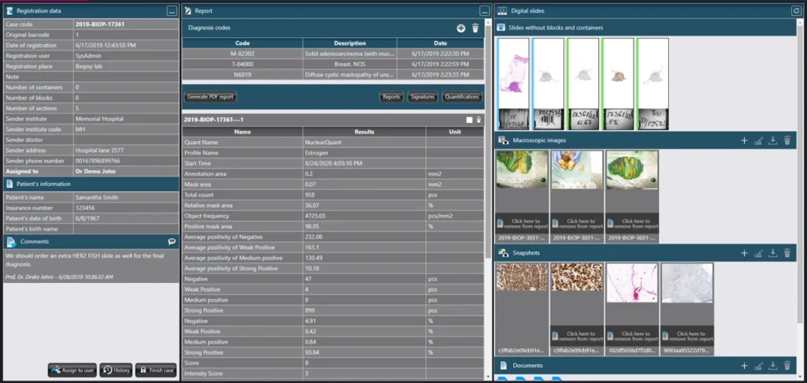
Task: Remove snapshot 9093aa95522d79 from report
Action: pos(687,337)
